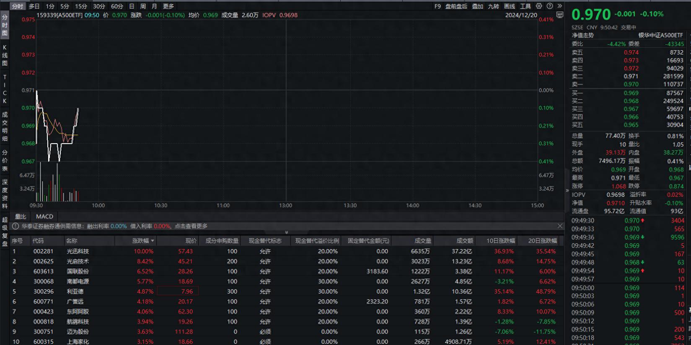
Task: Toggle 盘前盘后 display
Action: pyautogui.click(x=456, y=6)
